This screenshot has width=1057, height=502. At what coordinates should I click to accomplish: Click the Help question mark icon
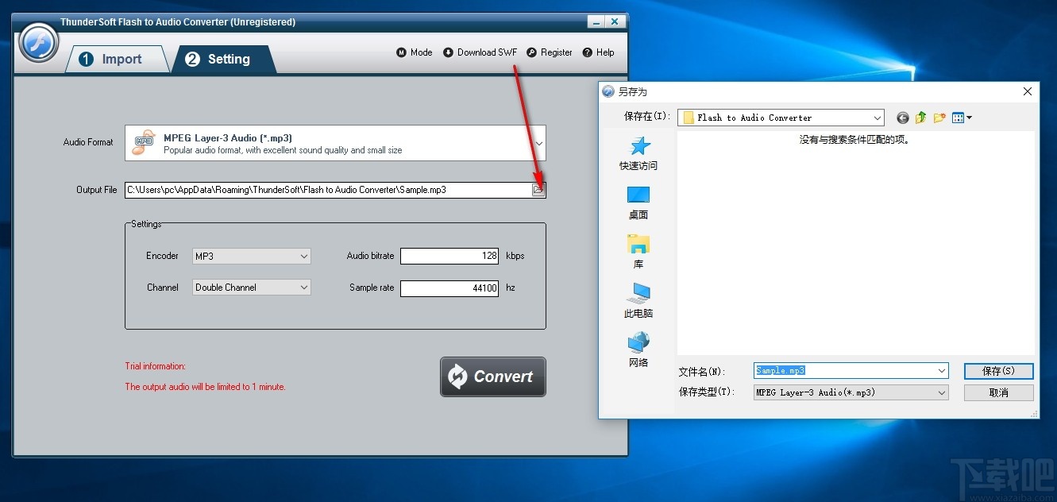click(x=586, y=52)
